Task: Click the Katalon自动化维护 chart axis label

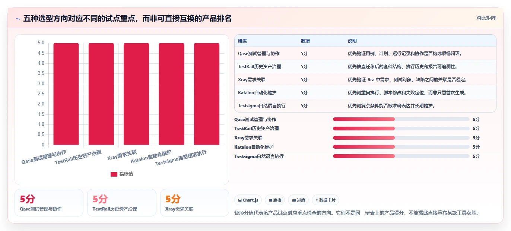Action: point(151,157)
